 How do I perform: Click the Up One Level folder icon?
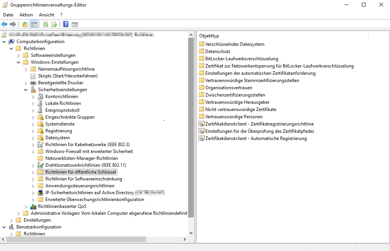pos(25,24)
